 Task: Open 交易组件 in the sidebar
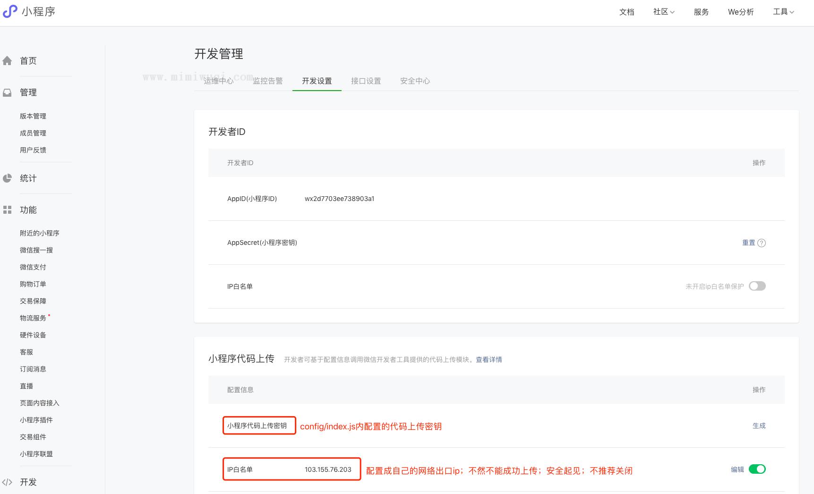(x=33, y=437)
